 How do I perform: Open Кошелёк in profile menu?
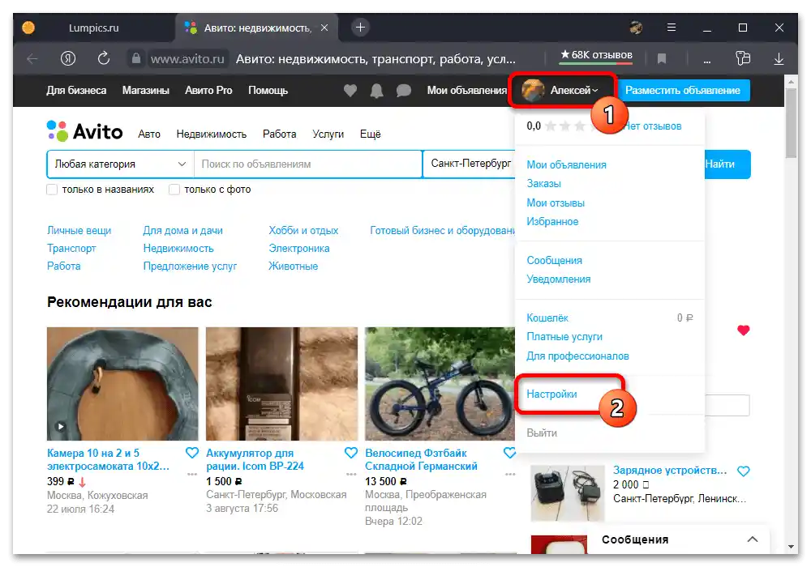547,318
